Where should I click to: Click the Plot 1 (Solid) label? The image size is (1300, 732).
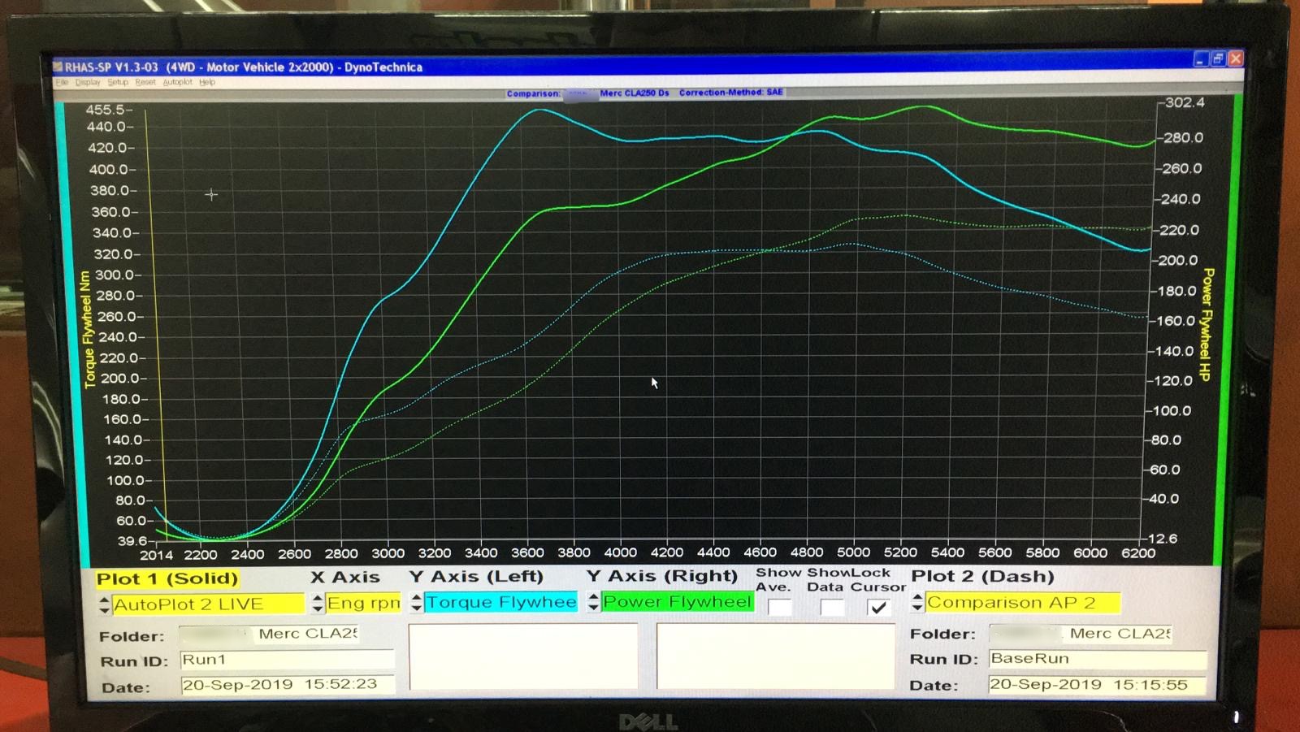[x=167, y=578]
